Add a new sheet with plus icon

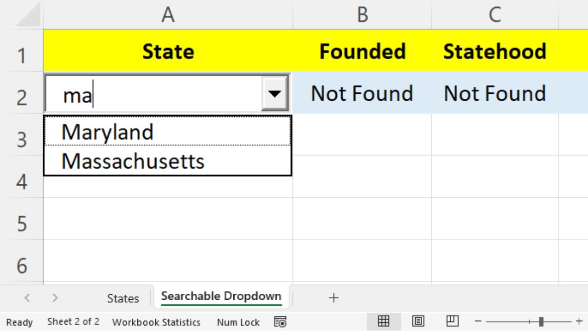[334, 298]
